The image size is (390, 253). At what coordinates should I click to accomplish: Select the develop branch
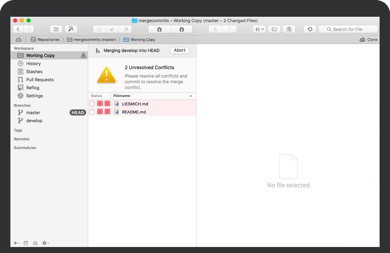click(34, 121)
